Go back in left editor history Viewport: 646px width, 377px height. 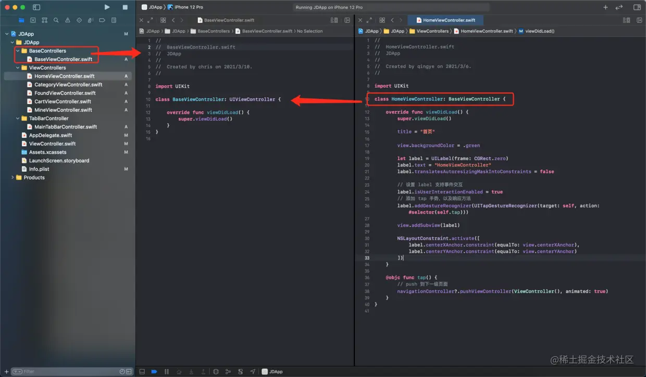coord(173,20)
